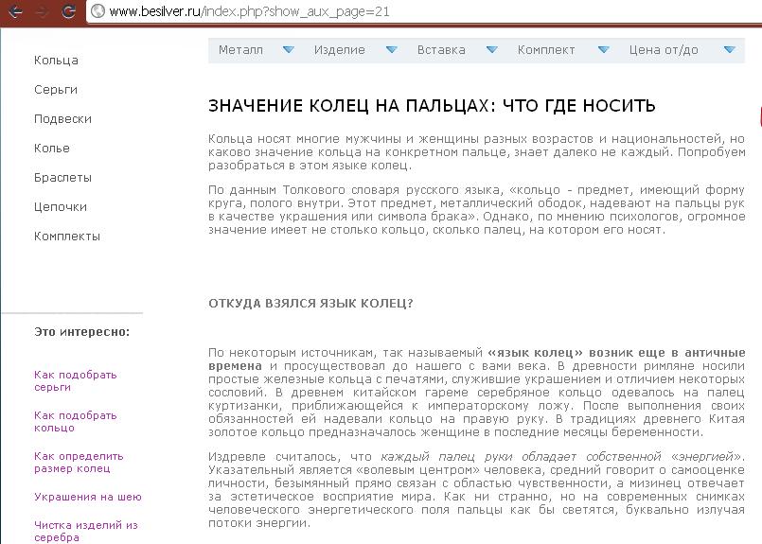Click the browser back arrow
The image size is (762, 544).
click(x=15, y=11)
